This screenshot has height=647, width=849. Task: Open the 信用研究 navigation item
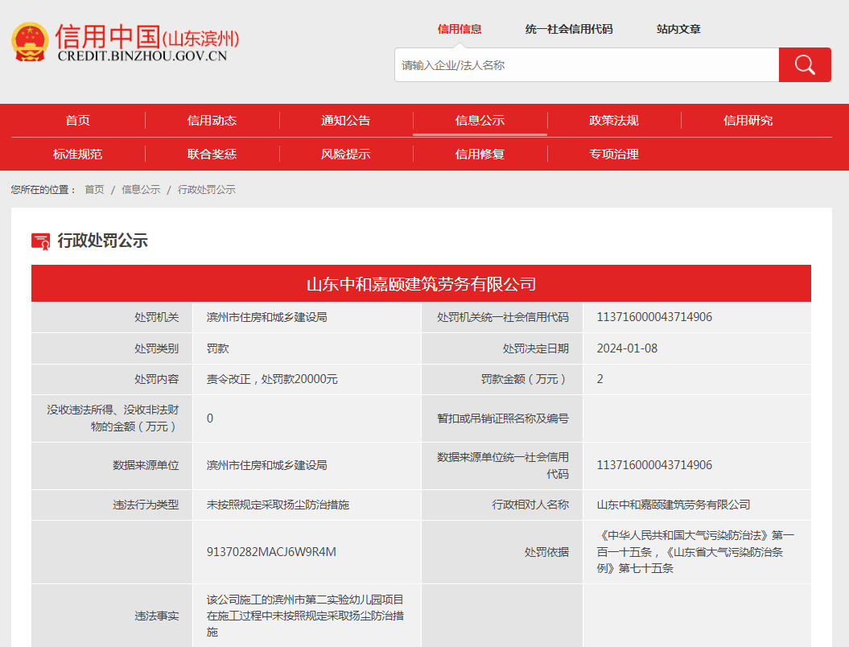[x=748, y=120]
